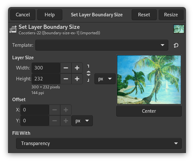The height and width of the screenshot is (162, 194).
Task: Open Help for layer boundary size
Action: (x=49, y=15)
